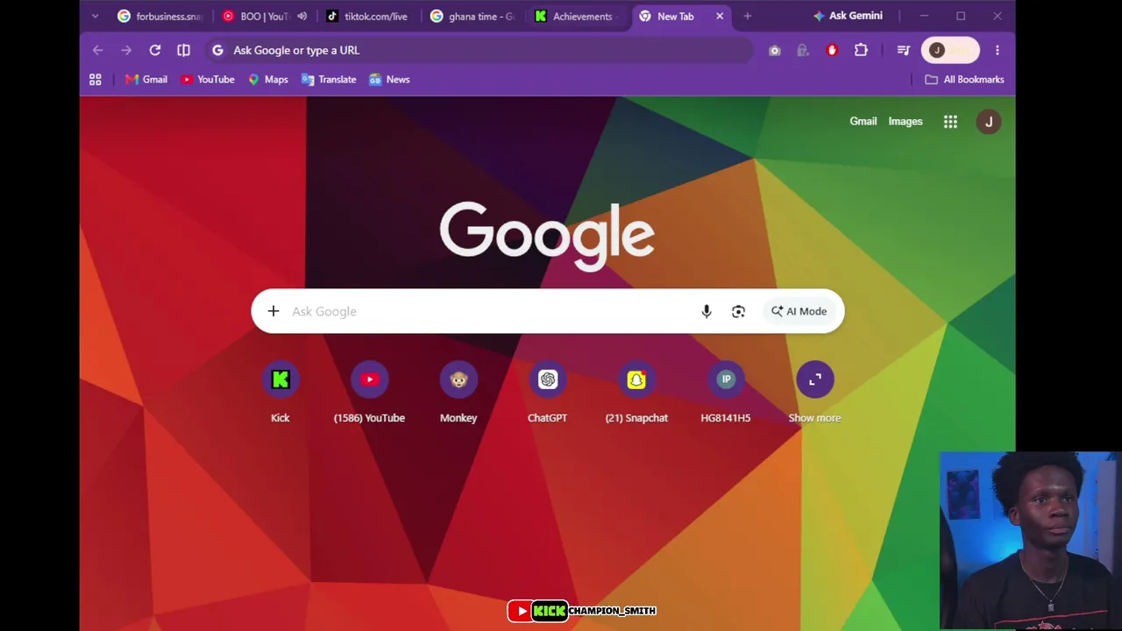Click the plus icon in search box

pos(273,311)
